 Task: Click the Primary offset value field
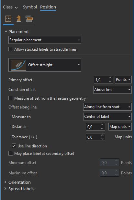coord(101,80)
